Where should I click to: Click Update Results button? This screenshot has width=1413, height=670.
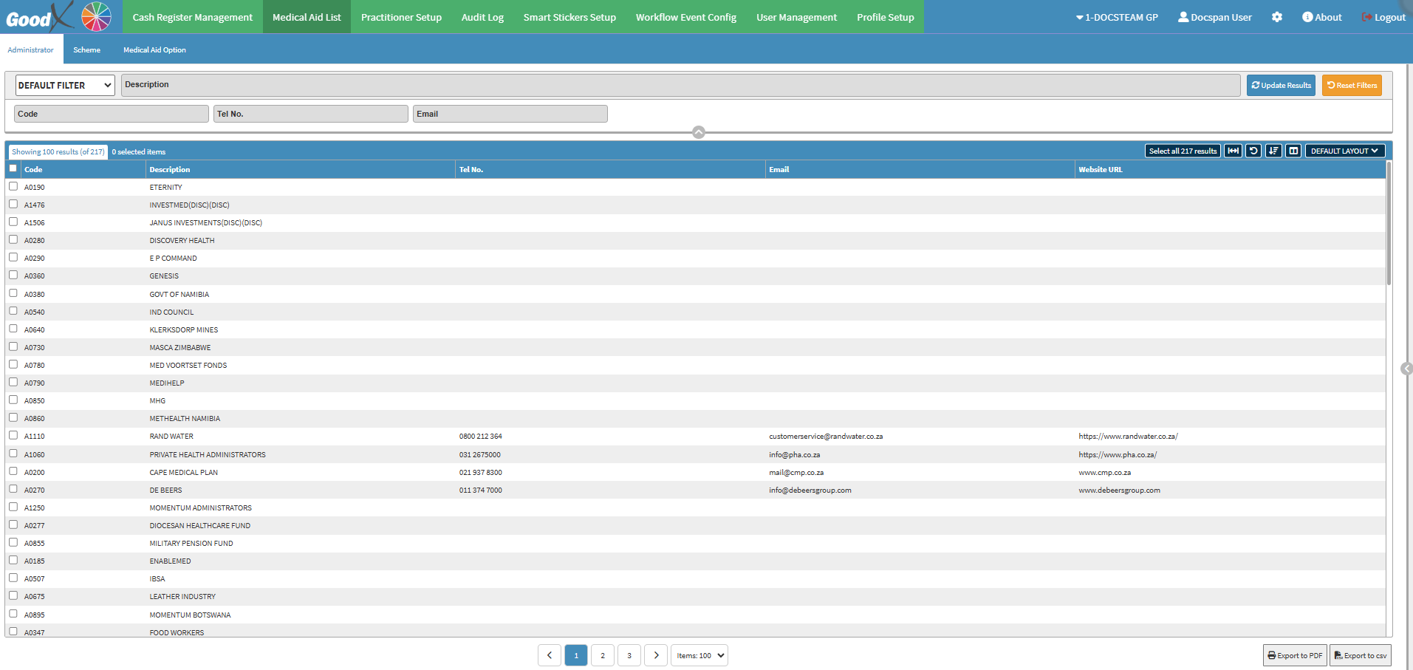(x=1281, y=85)
